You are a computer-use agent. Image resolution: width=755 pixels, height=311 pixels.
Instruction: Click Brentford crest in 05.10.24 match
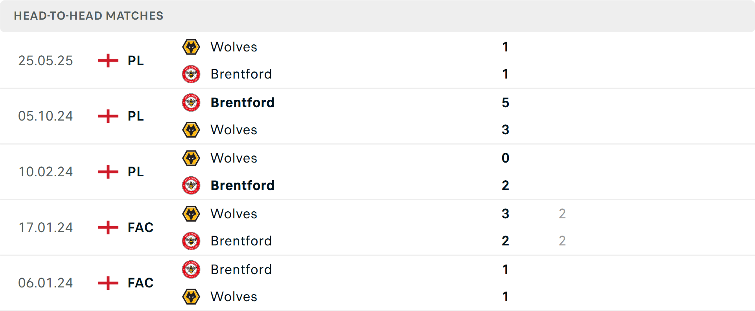coord(191,102)
